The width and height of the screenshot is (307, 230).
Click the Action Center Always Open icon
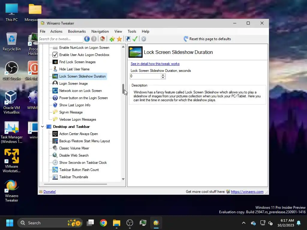(55, 134)
